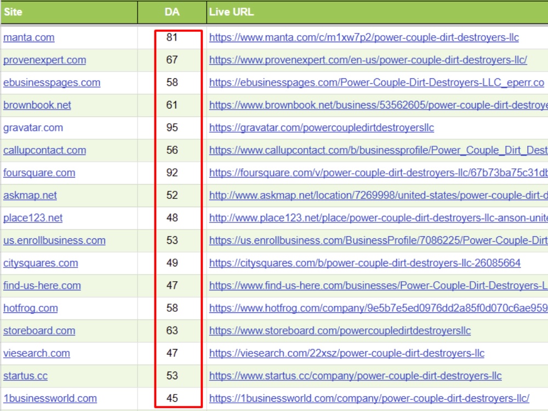
Task: Select the Live URL column header
Action: point(378,12)
